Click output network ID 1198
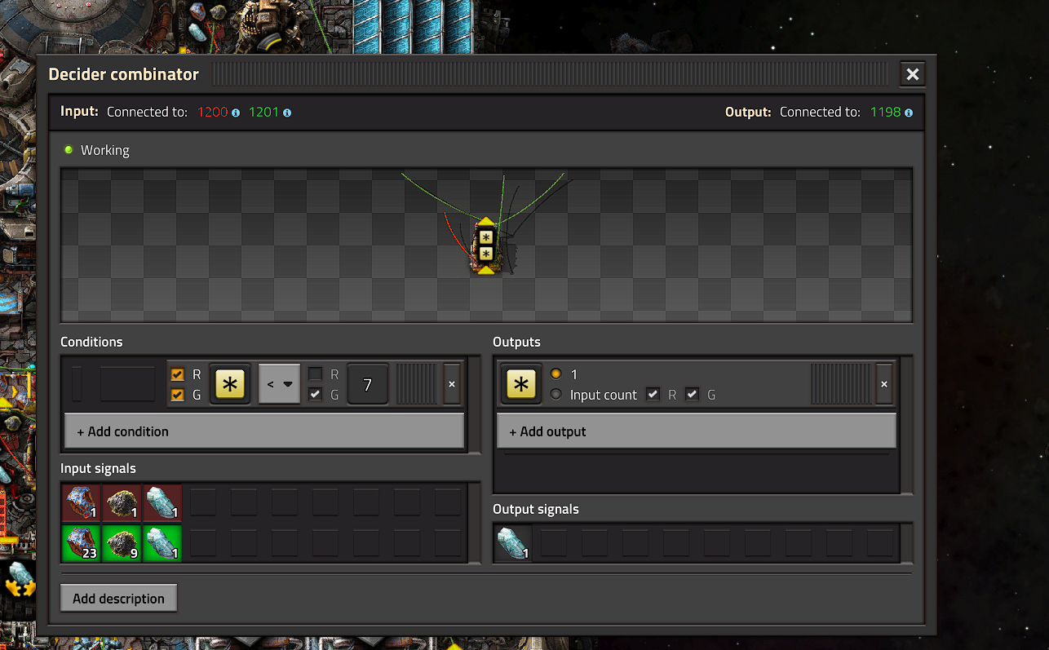 click(886, 113)
